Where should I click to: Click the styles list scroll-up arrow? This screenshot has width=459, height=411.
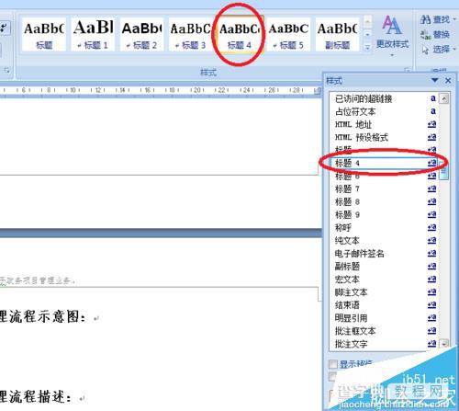click(443, 98)
